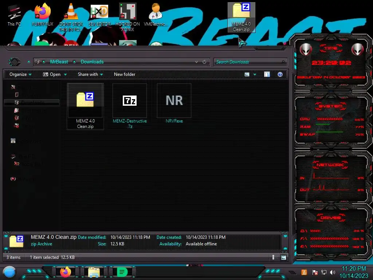Image resolution: width=373 pixels, height=280 pixels.
Task: Open file with the Open button
Action: pyautogui.click(x=52, y=74)
